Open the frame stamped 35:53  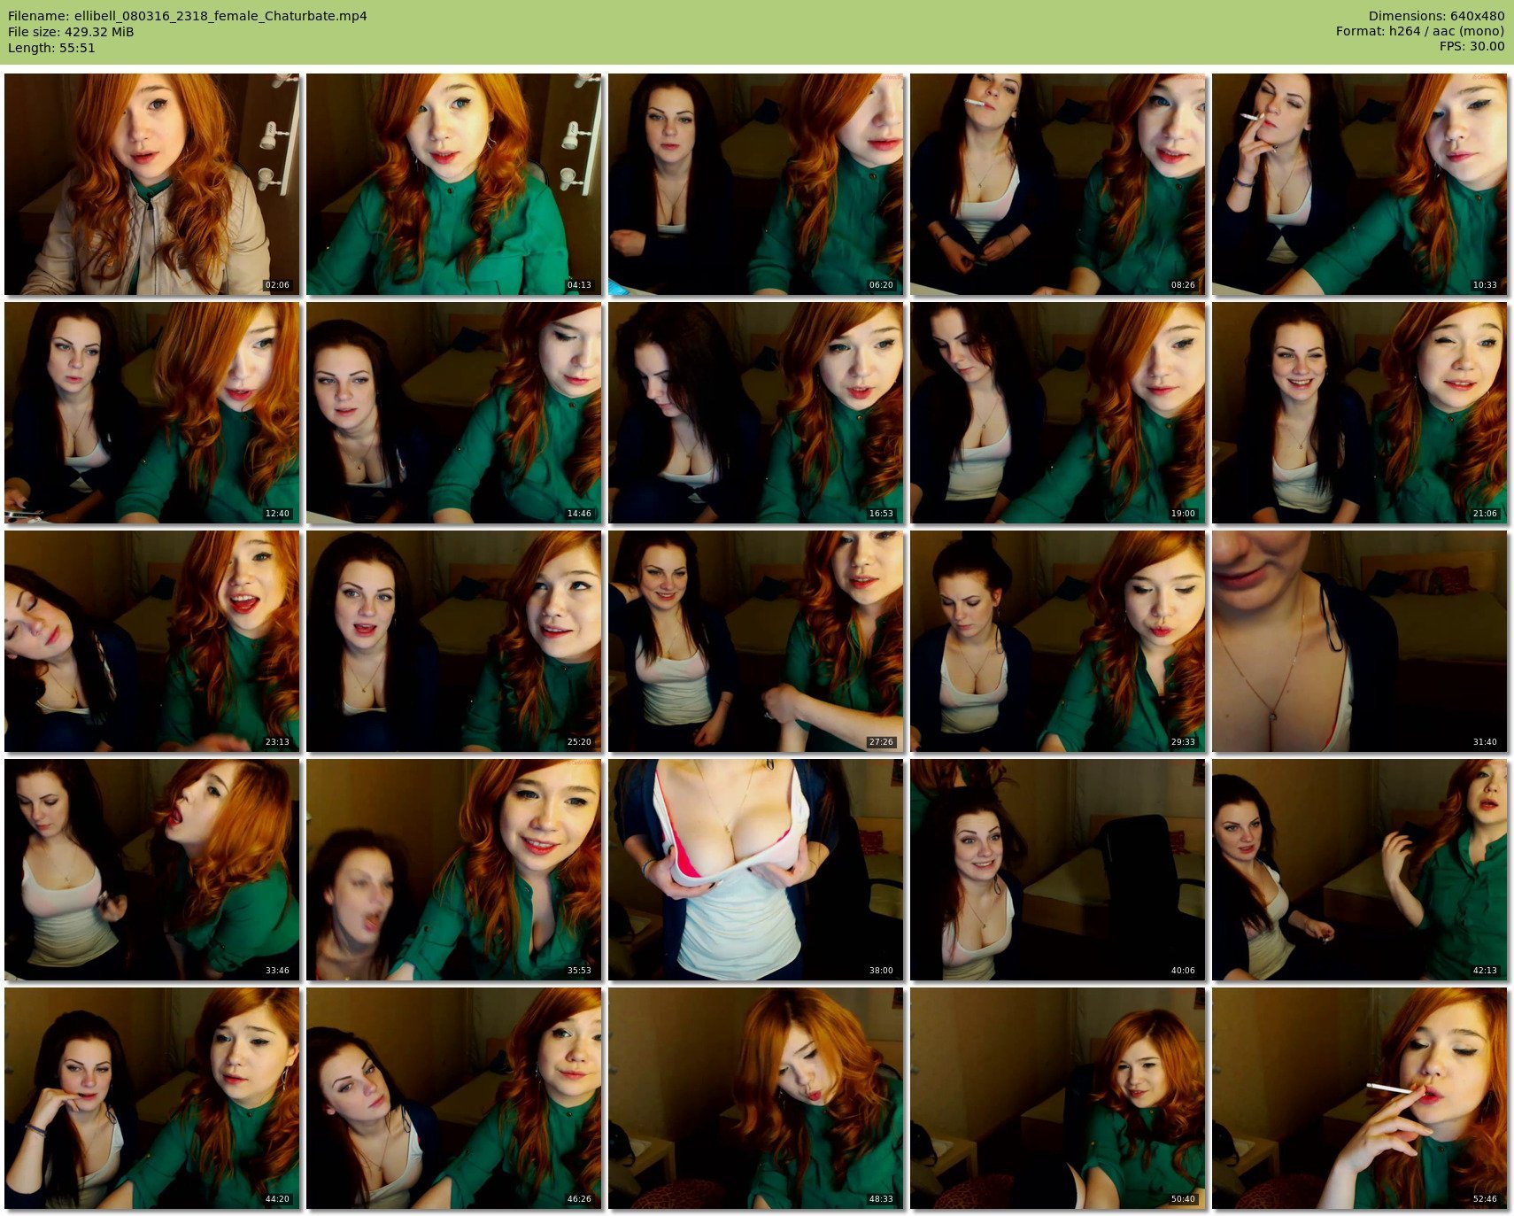point(453,870)
